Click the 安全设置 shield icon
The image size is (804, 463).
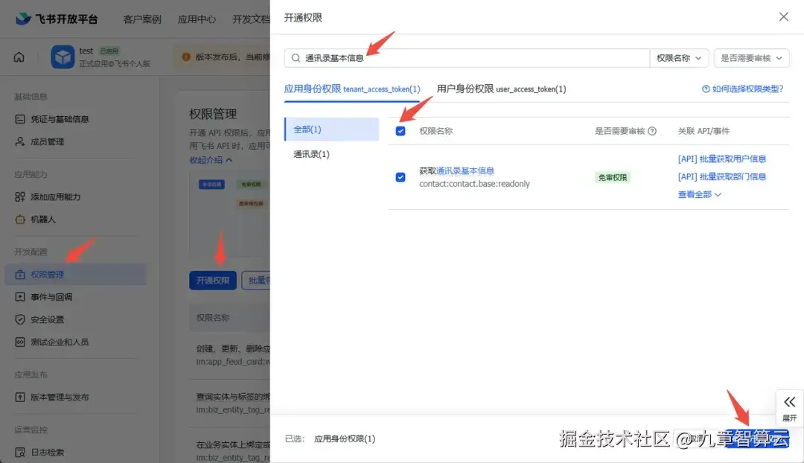tap(20, 319)
